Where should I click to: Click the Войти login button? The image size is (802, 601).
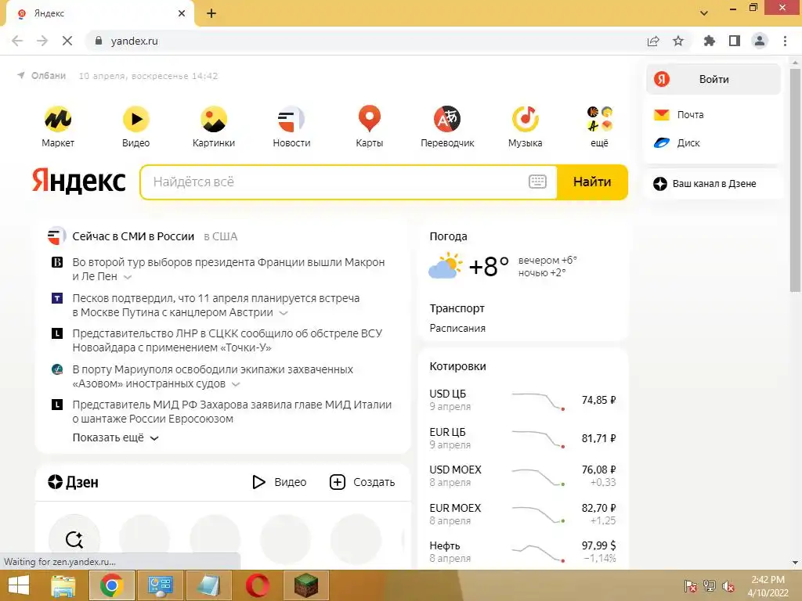point(713,79)
